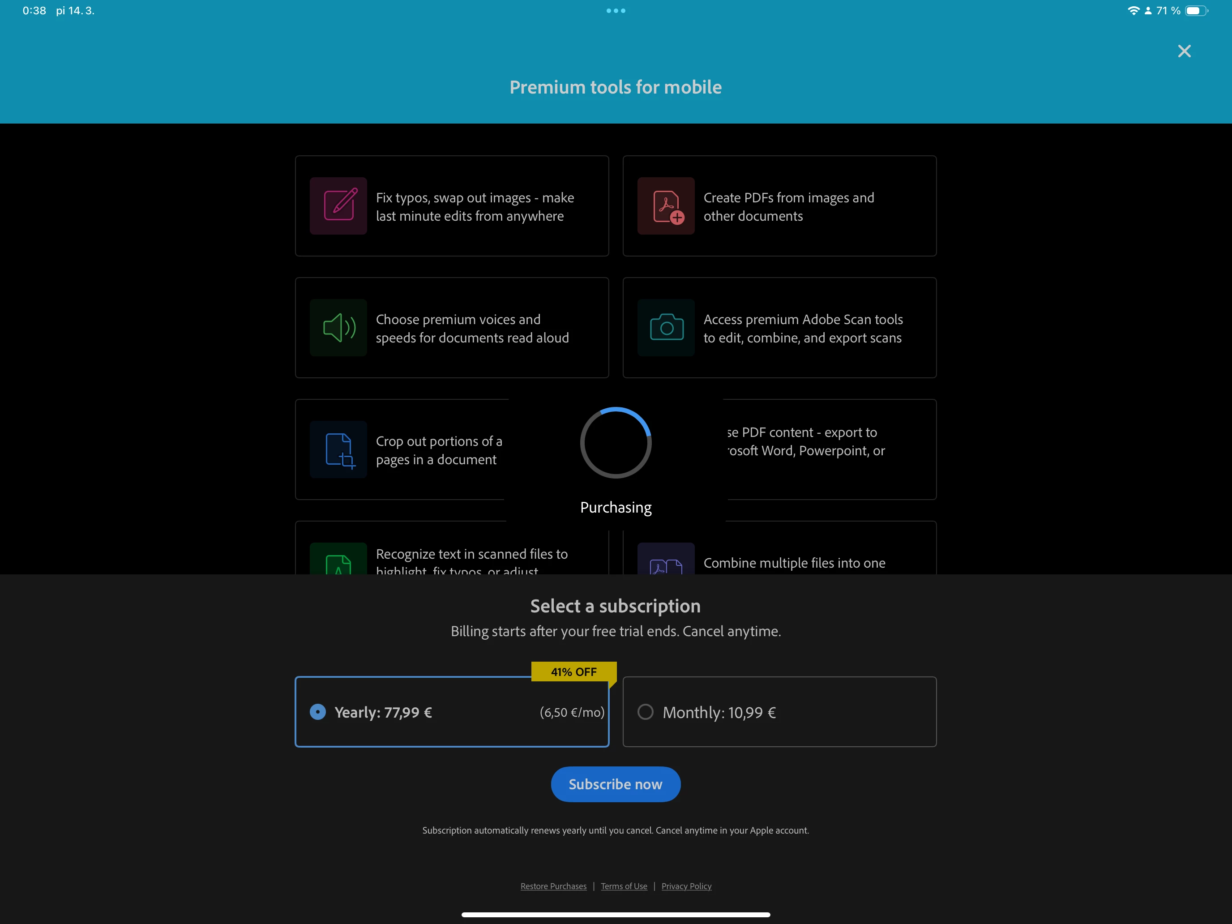Image resolution: width=1232 pixels, height=924 pixels.
Task: Click the edit PDF pencil icon
Action: tap(338, 205)
